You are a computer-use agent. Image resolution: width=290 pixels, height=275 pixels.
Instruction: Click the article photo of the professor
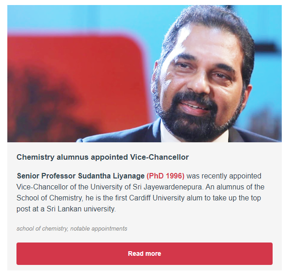coord(144,73)
